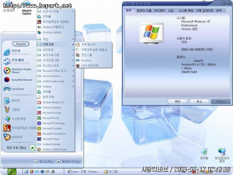Switch to the 하드웨어 tab
Viewport: 233px width, 175px height.
click(x=159, y=11)
